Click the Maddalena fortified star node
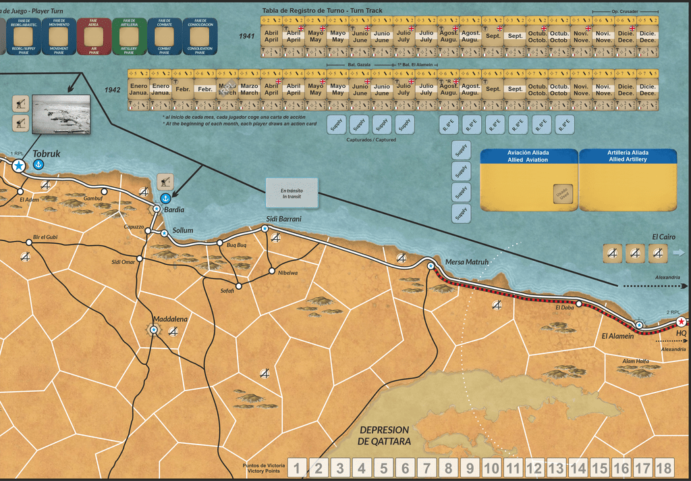Viewport: 691px width, 481px height. pyautogui.click(x=153, y=330)
